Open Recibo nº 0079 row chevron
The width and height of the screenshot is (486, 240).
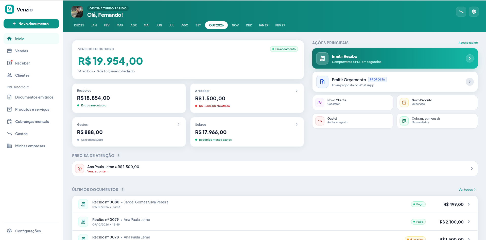[x=469, y=222]
